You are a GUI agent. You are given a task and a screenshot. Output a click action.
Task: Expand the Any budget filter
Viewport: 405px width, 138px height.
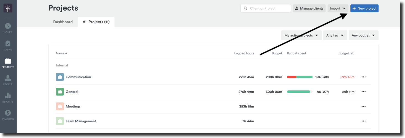363,35
